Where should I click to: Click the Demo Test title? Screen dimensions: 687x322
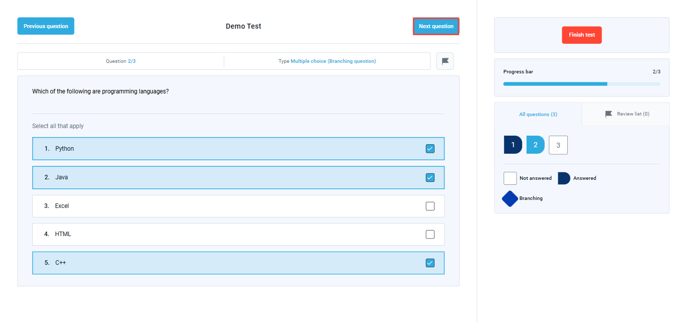tap(243, 26)
